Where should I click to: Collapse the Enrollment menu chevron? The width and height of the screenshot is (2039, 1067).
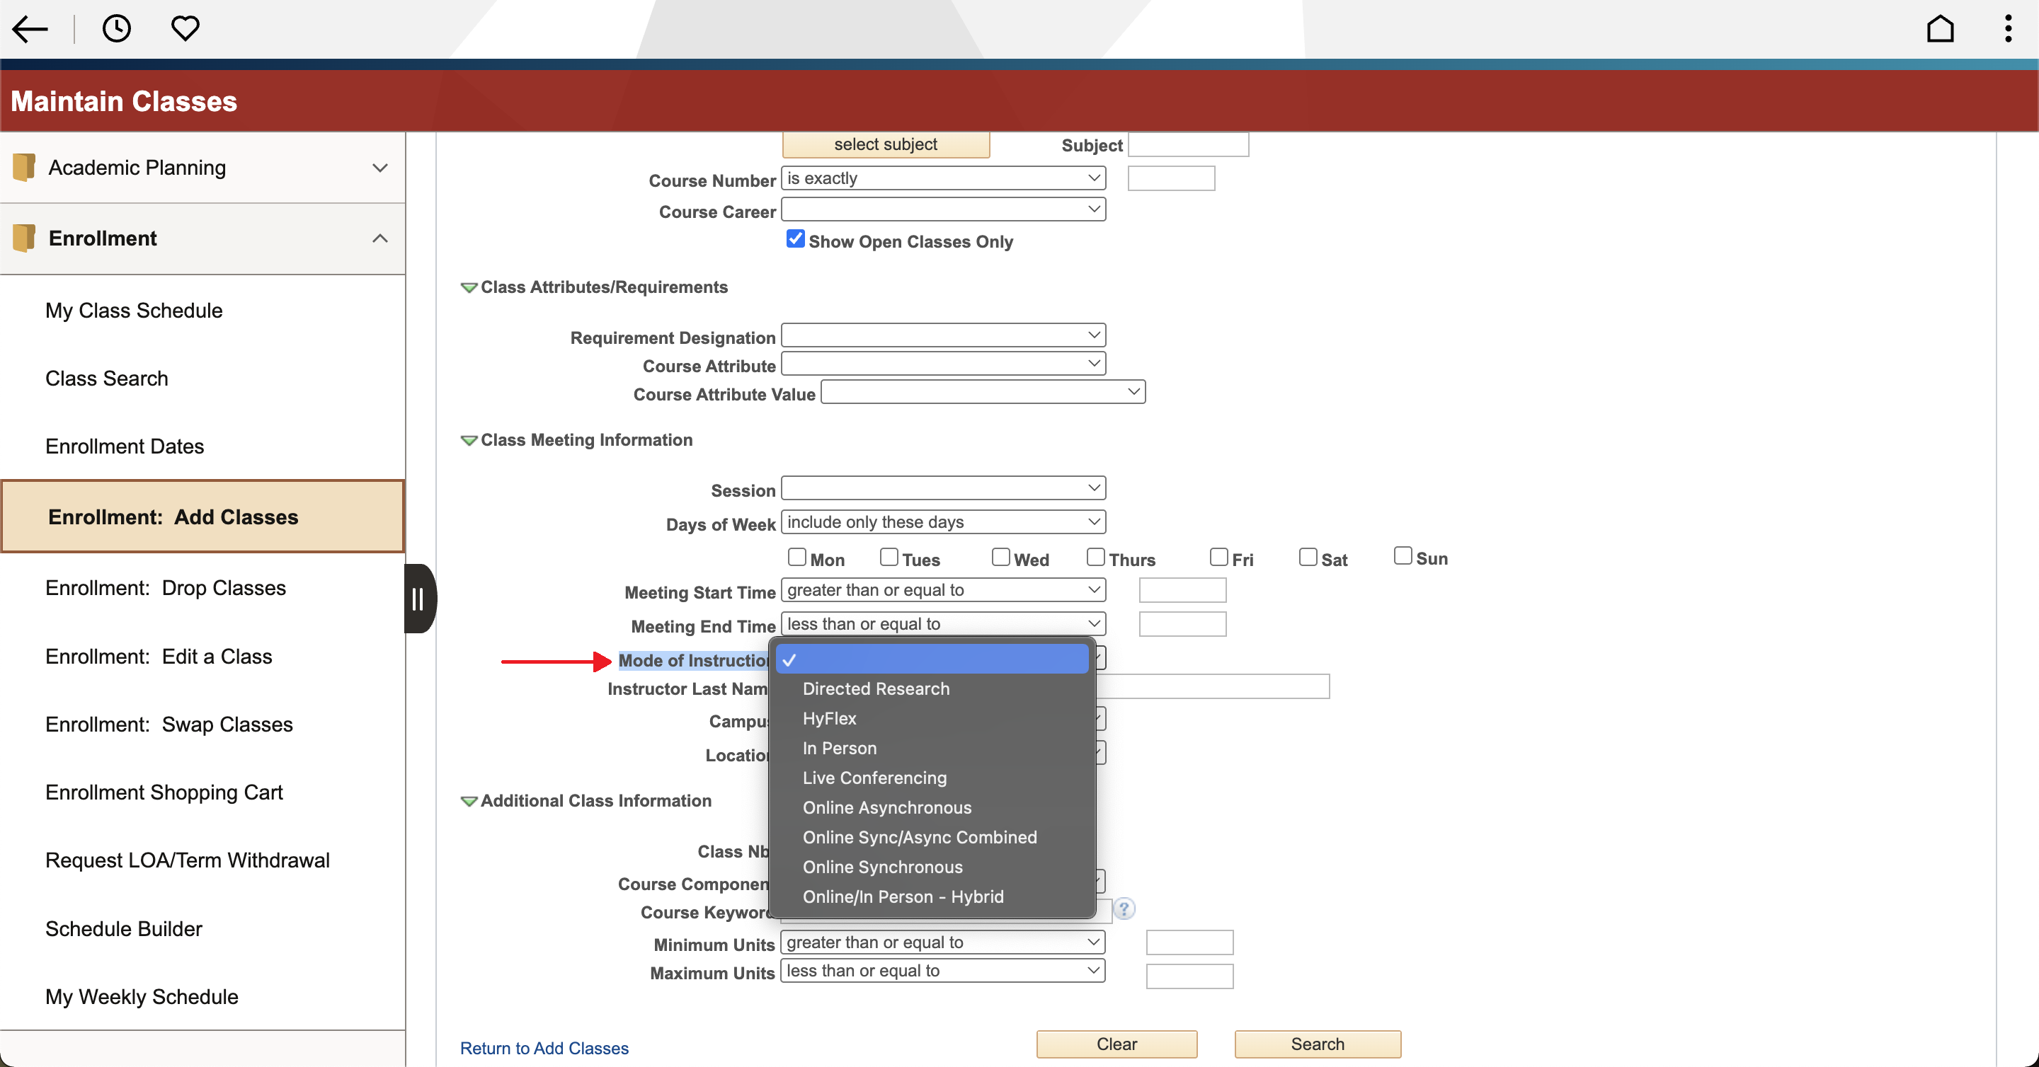(380, 238)
